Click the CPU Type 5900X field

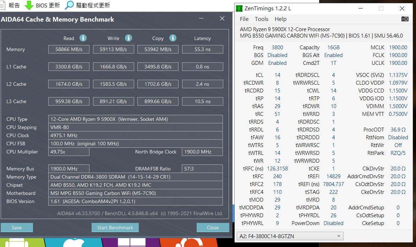tap(135, 119)
